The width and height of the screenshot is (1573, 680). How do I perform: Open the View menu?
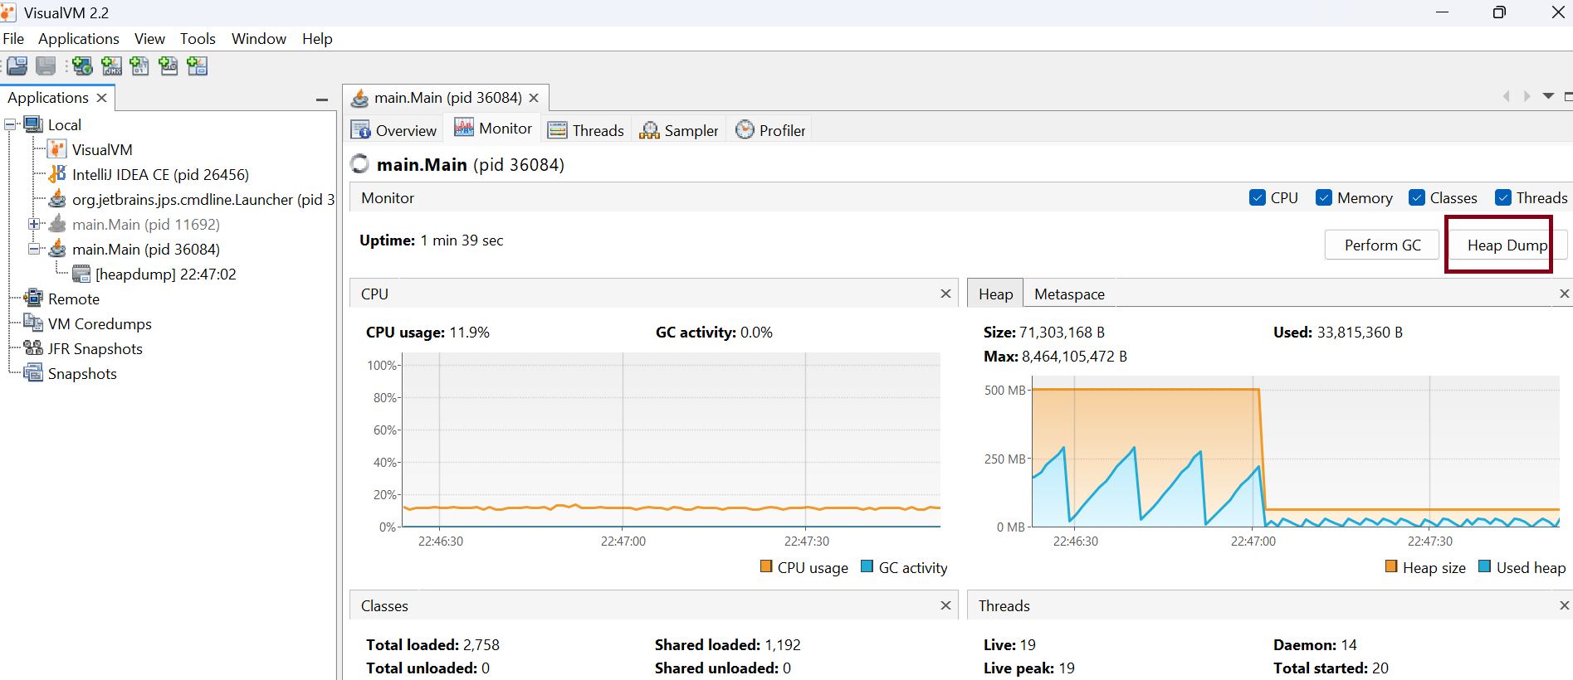(149, 39)
